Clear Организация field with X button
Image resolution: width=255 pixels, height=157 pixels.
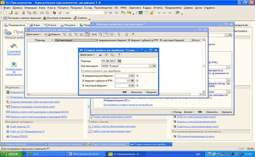pos(154,66)
